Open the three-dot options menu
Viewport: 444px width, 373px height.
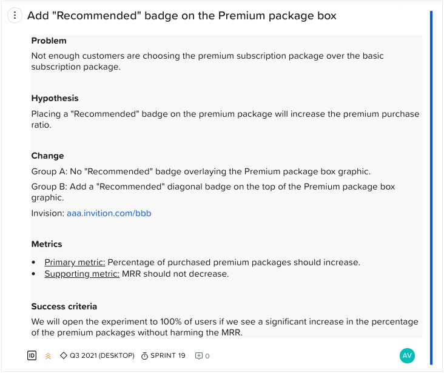pyautogui.click(x=15, y=16)
